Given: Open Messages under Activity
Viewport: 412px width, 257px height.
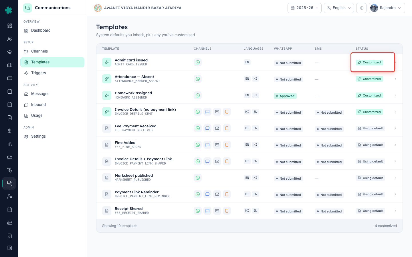Looking at the screenshot, I should [53, 94].
